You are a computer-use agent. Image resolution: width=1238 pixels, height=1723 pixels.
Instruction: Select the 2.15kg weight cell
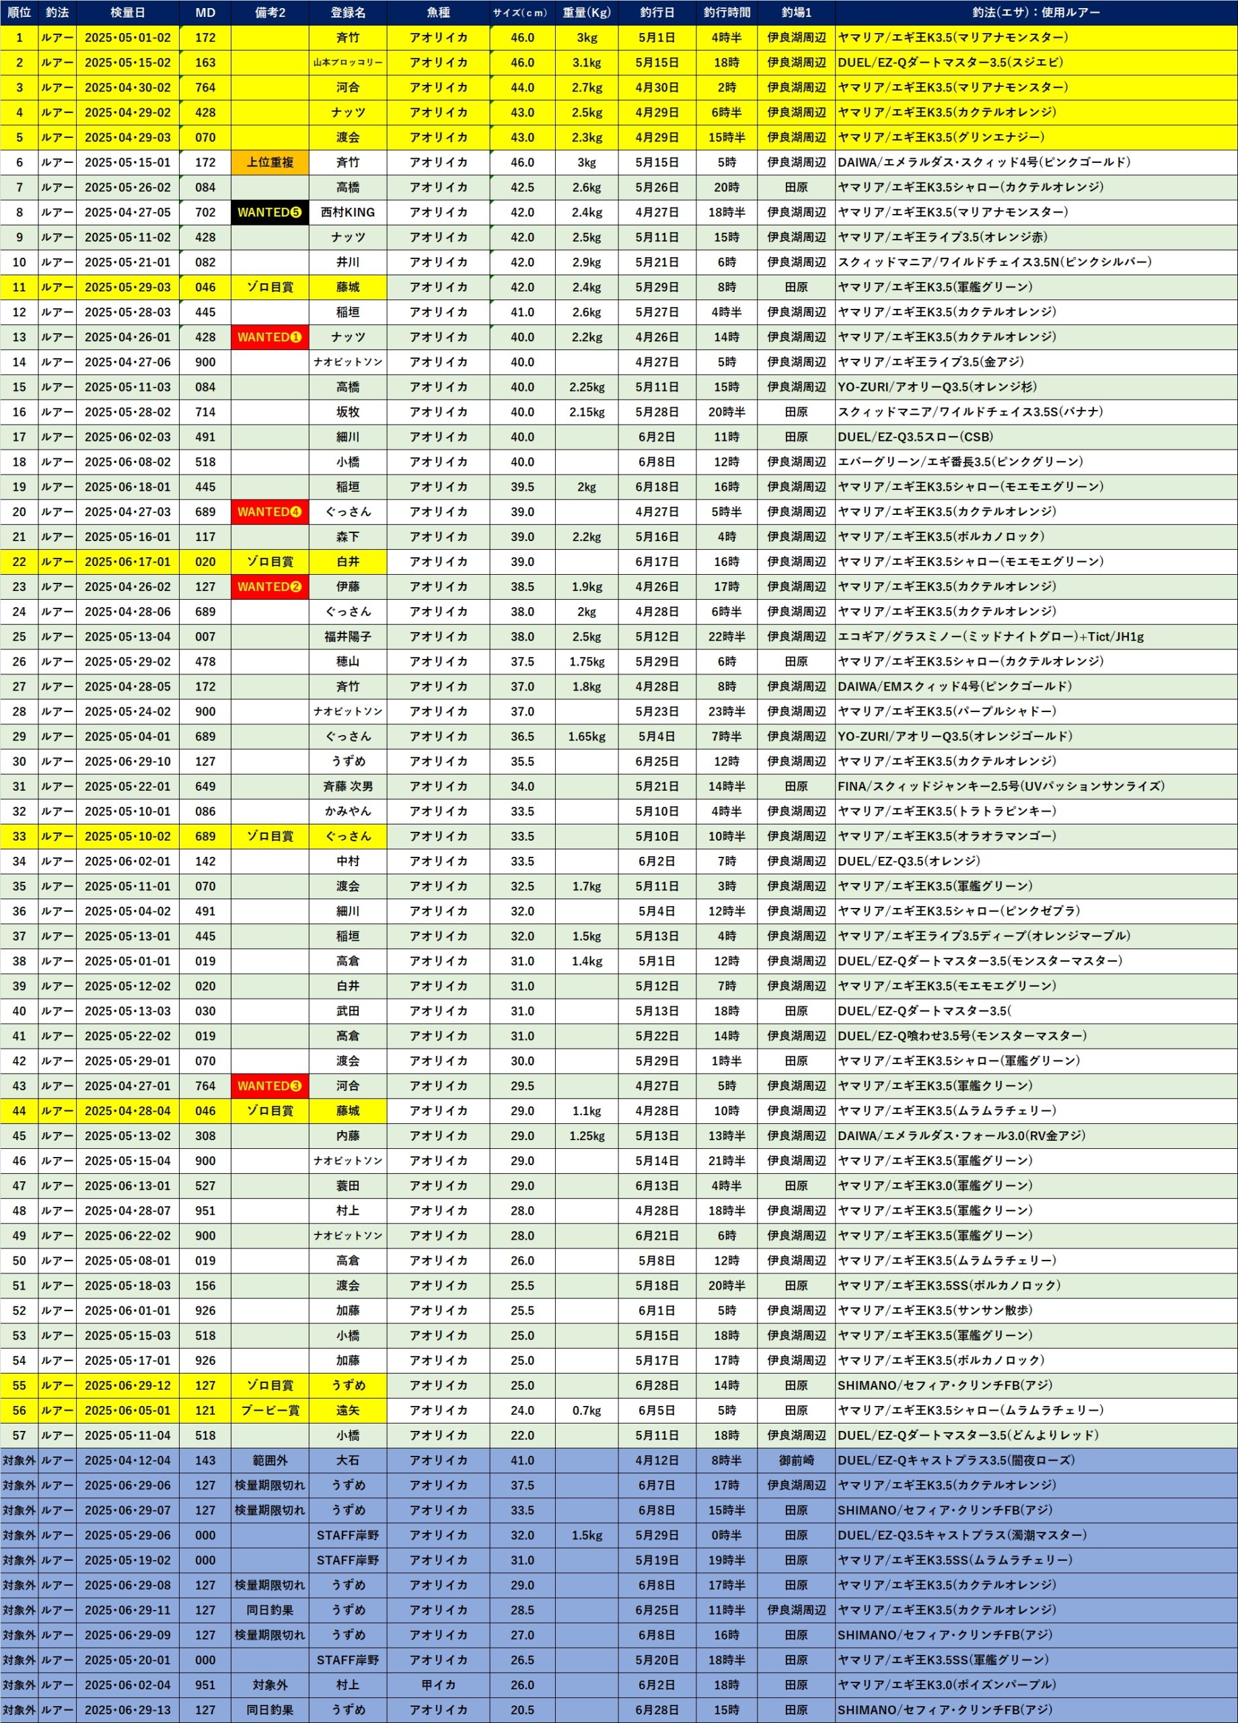[586, 412]
